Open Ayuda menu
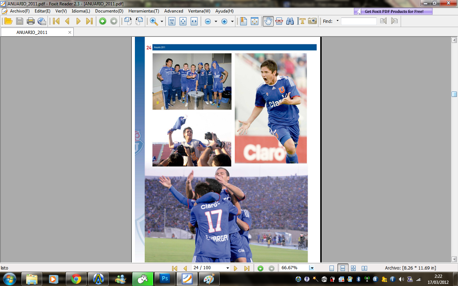The image size is (458, 286). pos(224,11)
